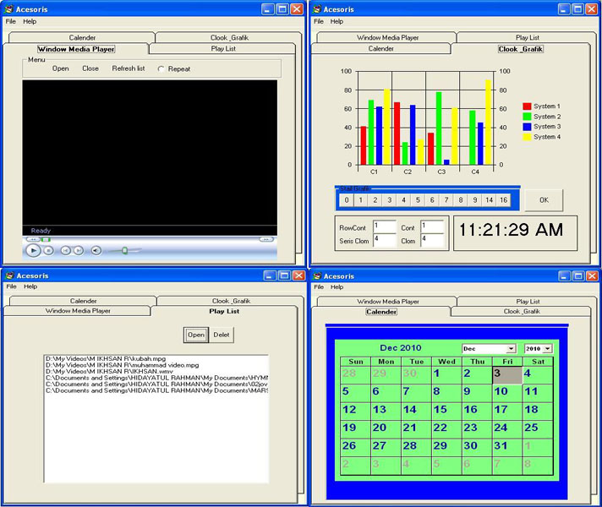
Task: Open the year dropdown showing 2010
Action: click(548, 348)
